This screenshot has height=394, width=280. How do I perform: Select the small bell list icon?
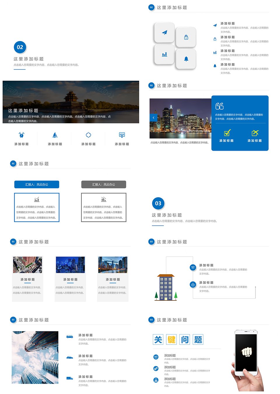point(215,66)
